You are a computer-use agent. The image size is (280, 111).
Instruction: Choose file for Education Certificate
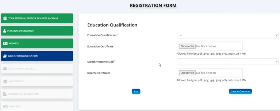[187, 46]
